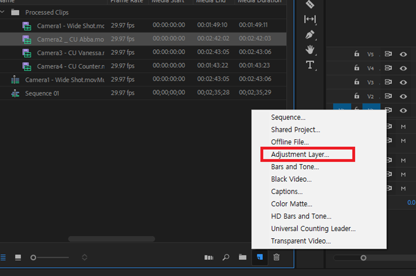Select the Camera3 - CU Vanessa clip row
The width and height of the screenshot is (416, 276).
(x=143, y=53)
